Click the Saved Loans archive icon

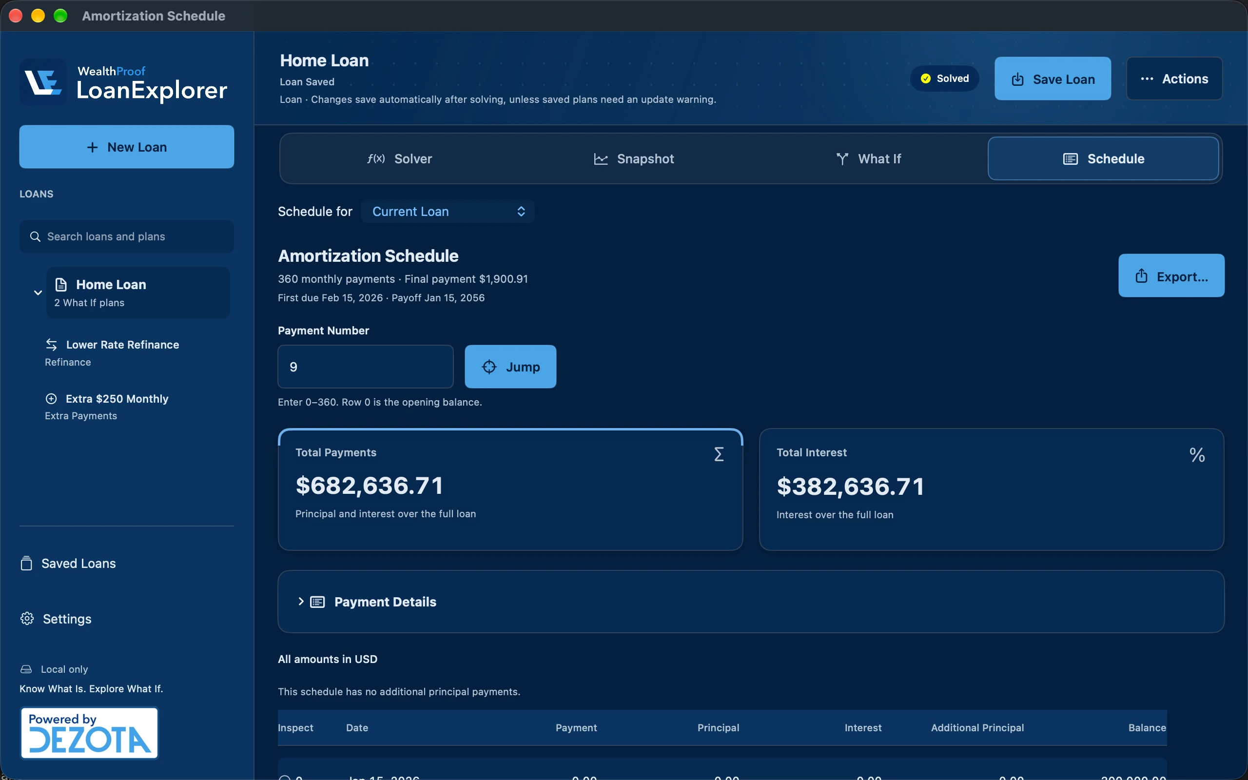[26, 564]
